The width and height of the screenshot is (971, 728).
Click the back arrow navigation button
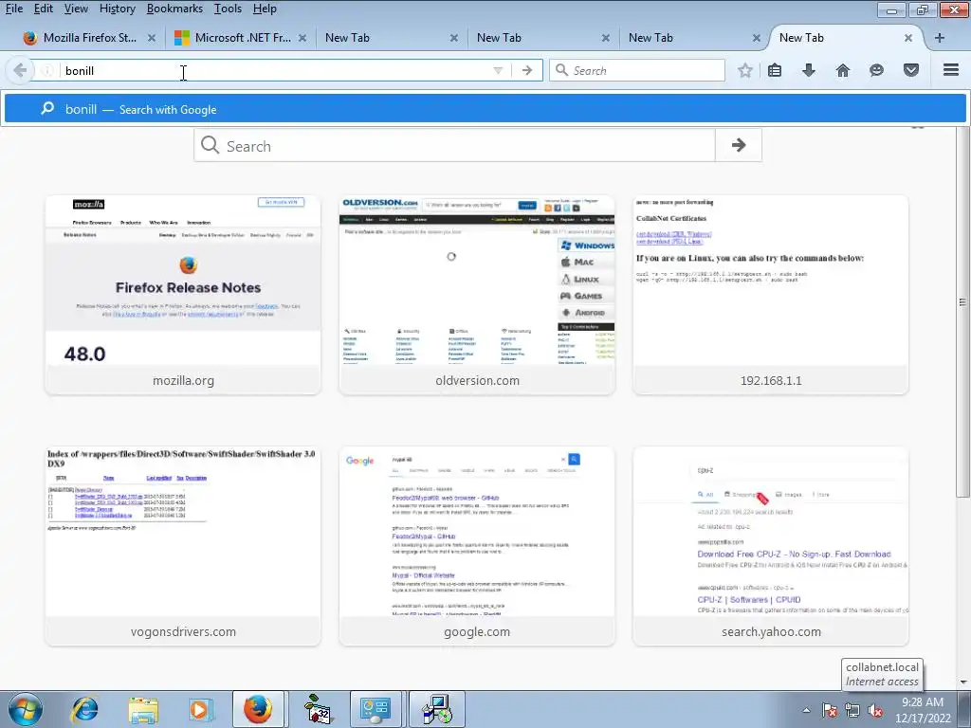(x=20, y=70)
